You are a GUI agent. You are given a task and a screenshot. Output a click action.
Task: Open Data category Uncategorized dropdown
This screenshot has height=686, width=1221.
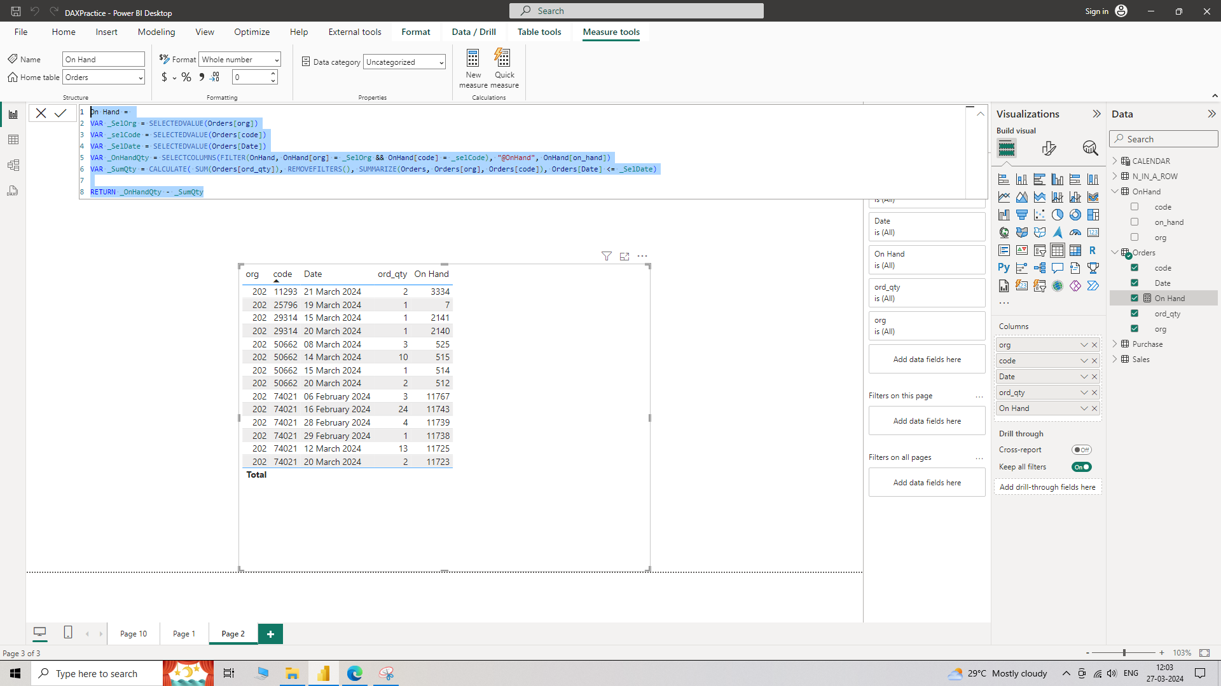404,62
